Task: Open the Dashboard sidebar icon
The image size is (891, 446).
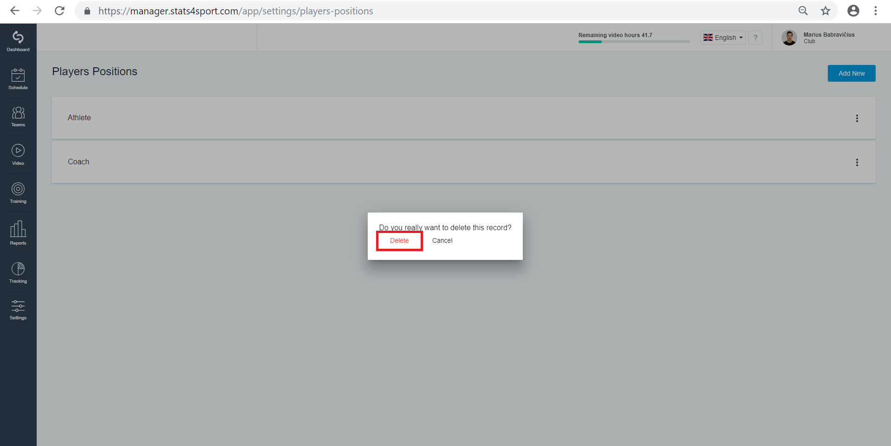Action: [x=18, y=41]
